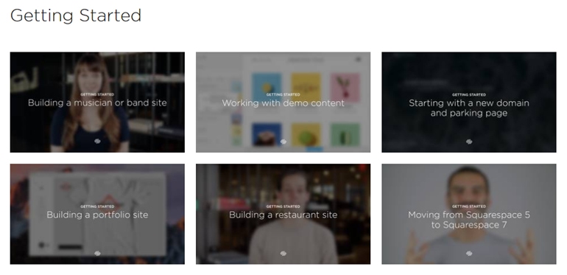
Task: Open the Building a restaurant site video thumbnail
Action: pyautogui.click(x=283, y=214)
